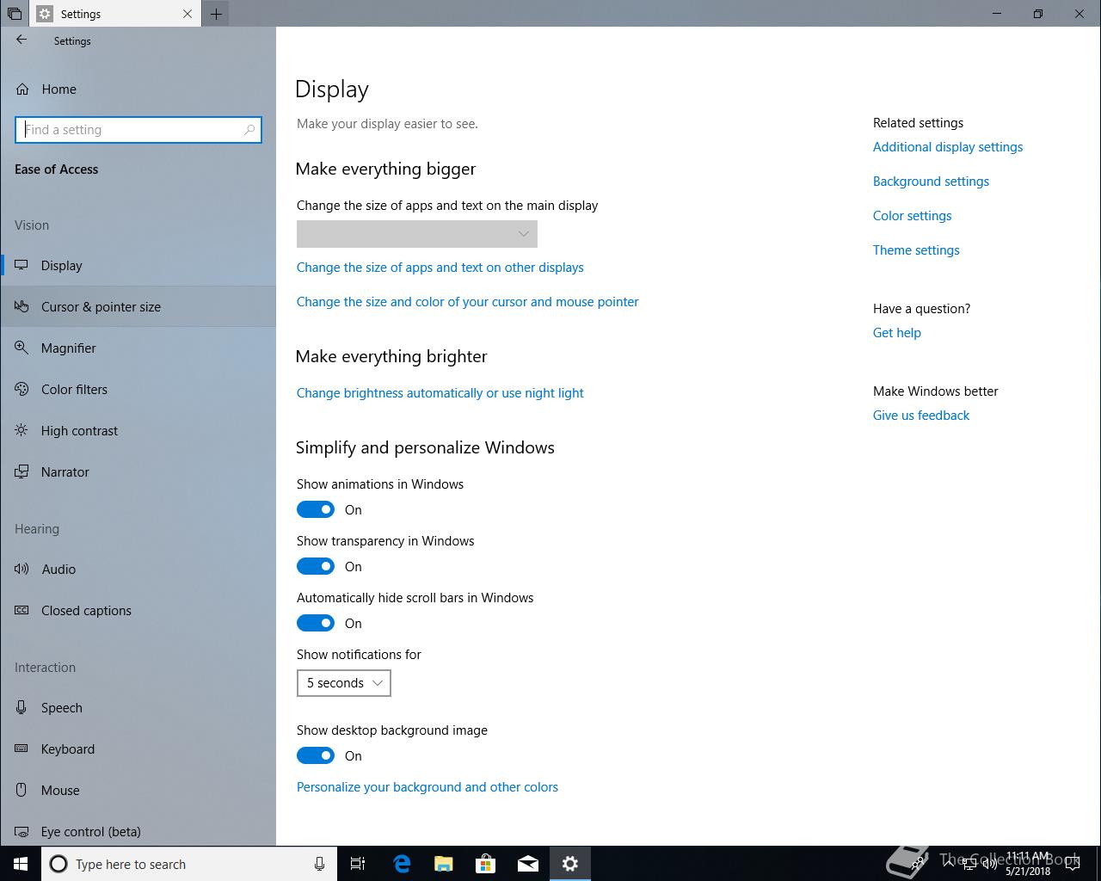1101x881 pixels.
Task: Click the volume icon in system tray
Action: coord(990,864)
